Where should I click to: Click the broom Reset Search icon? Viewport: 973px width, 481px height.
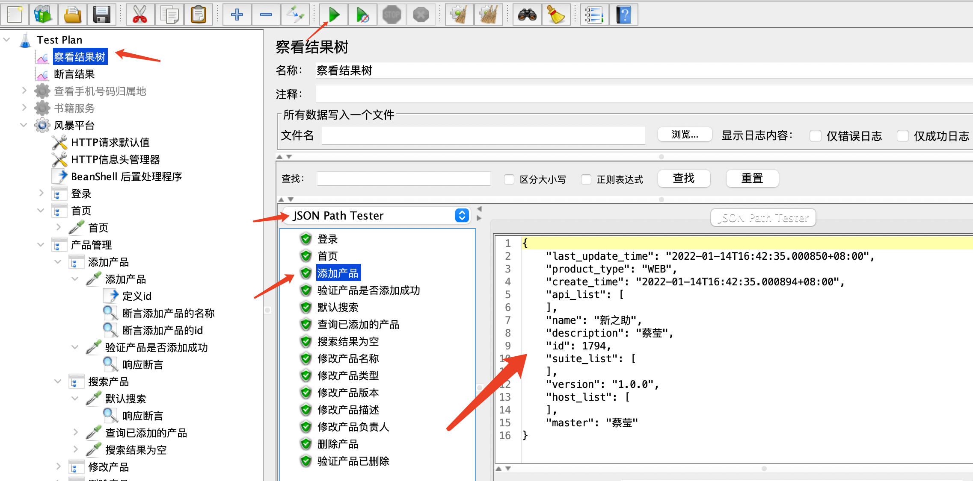pyautogui.click(x=555, y=15)
